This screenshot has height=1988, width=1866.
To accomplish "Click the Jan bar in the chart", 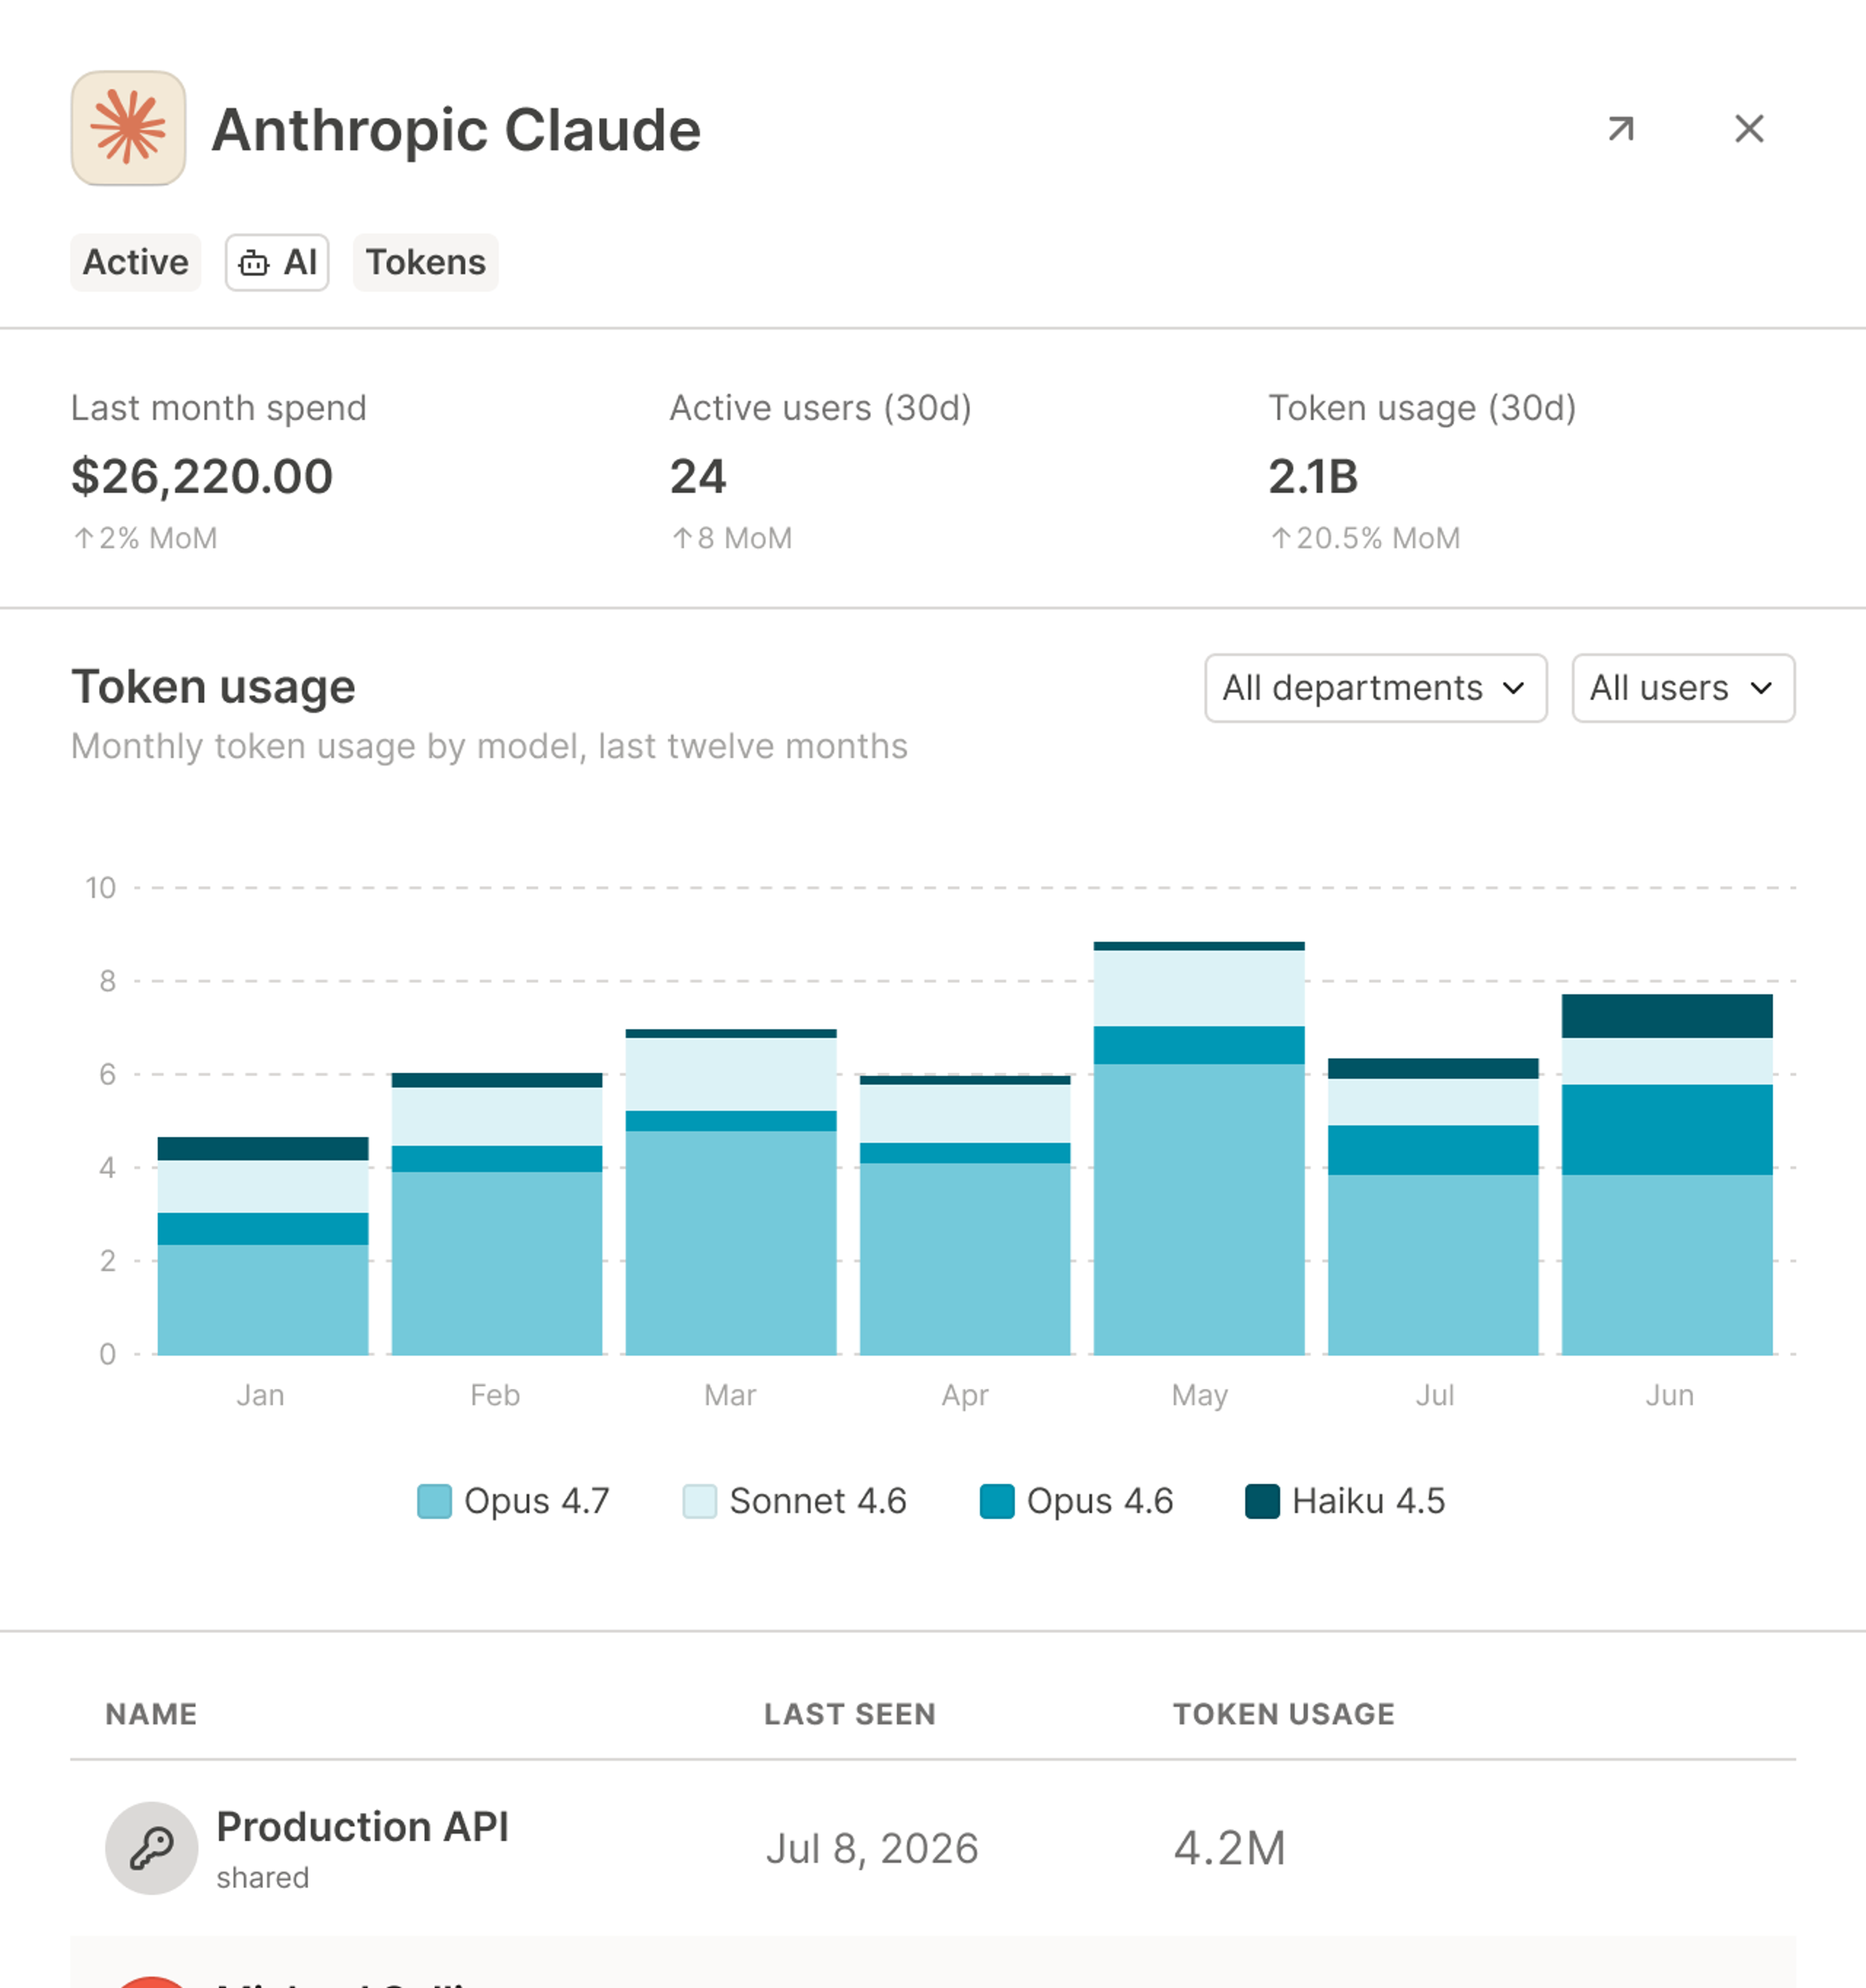I will [263, 1246].
